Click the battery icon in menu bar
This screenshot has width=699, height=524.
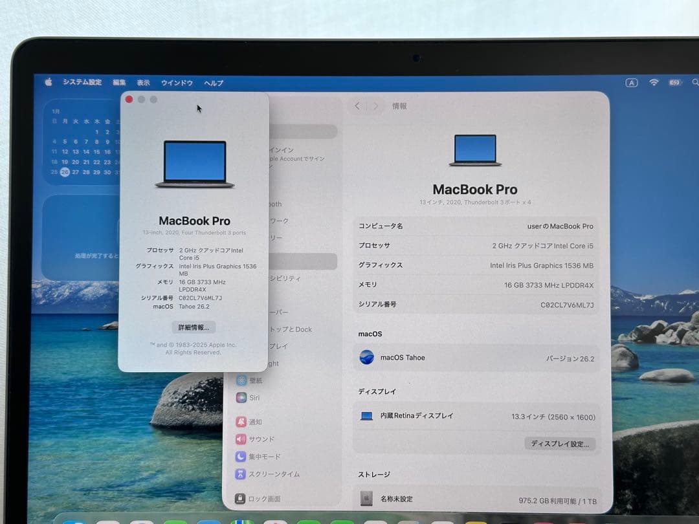coord(674,82)
